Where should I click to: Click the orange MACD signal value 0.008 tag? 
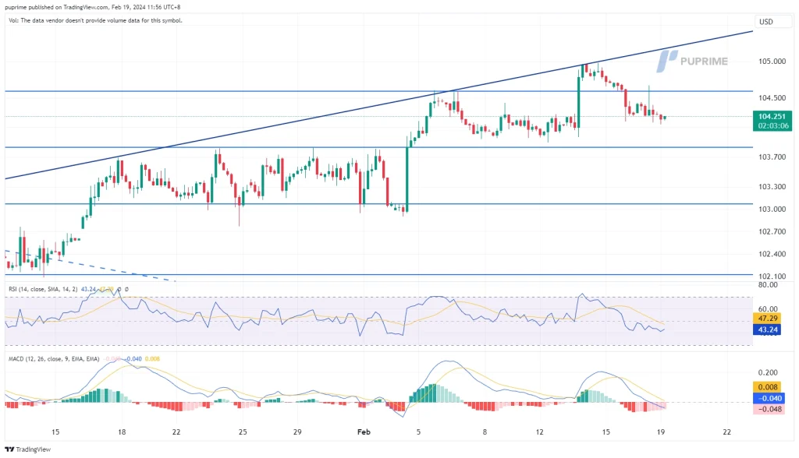(768, 386)
